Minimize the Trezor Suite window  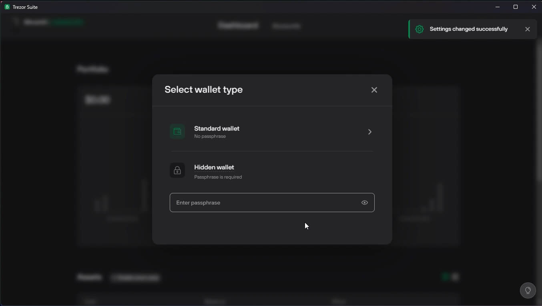[x=498, y=7]
